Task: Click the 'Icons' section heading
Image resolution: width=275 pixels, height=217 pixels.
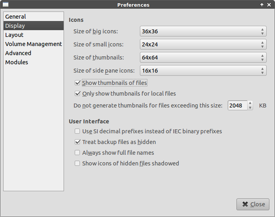Action: [76, 20]
